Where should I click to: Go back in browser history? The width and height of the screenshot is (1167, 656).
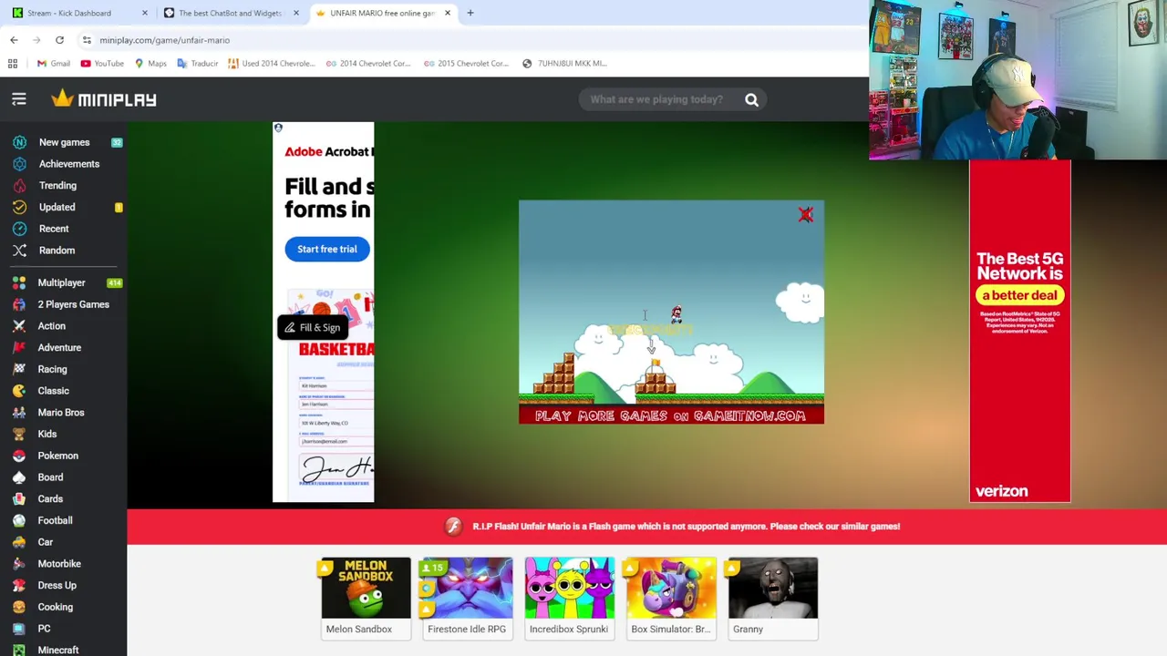click(14, 40)
